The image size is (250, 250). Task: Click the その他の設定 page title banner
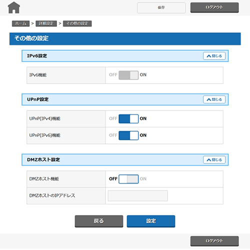click(x=125, y=39)
